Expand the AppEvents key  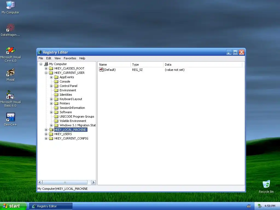(x=51, y=77)
